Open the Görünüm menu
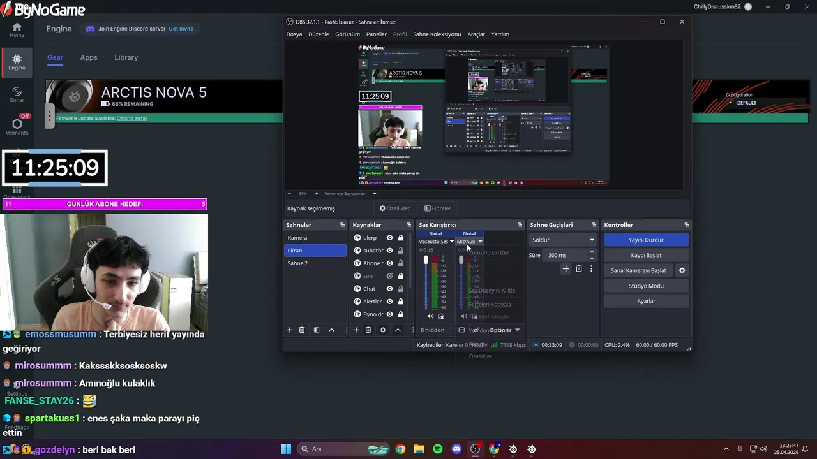Image resolution: width=817 pixels, height=459 pixels. pos(347,34)
